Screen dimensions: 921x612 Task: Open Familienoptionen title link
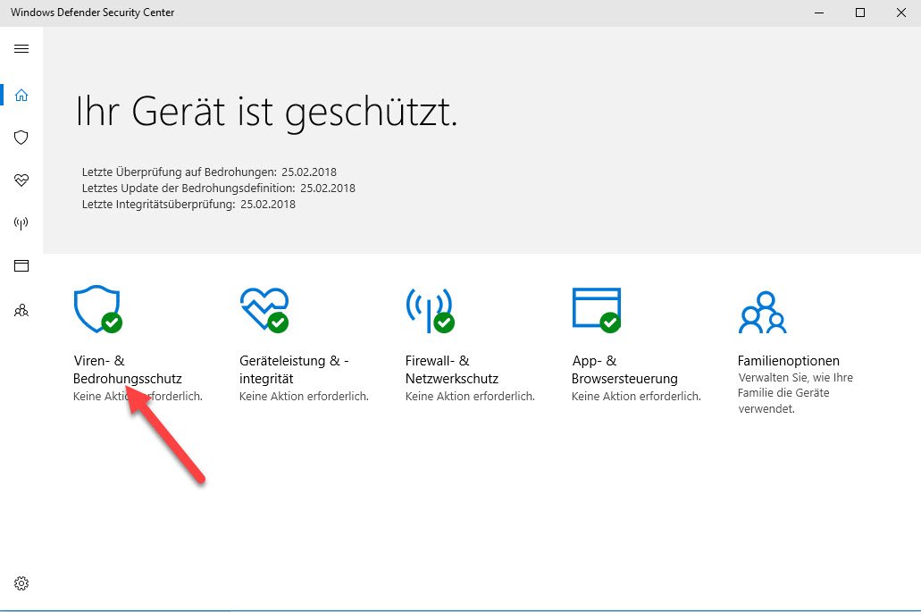click(x=788, y=361)
